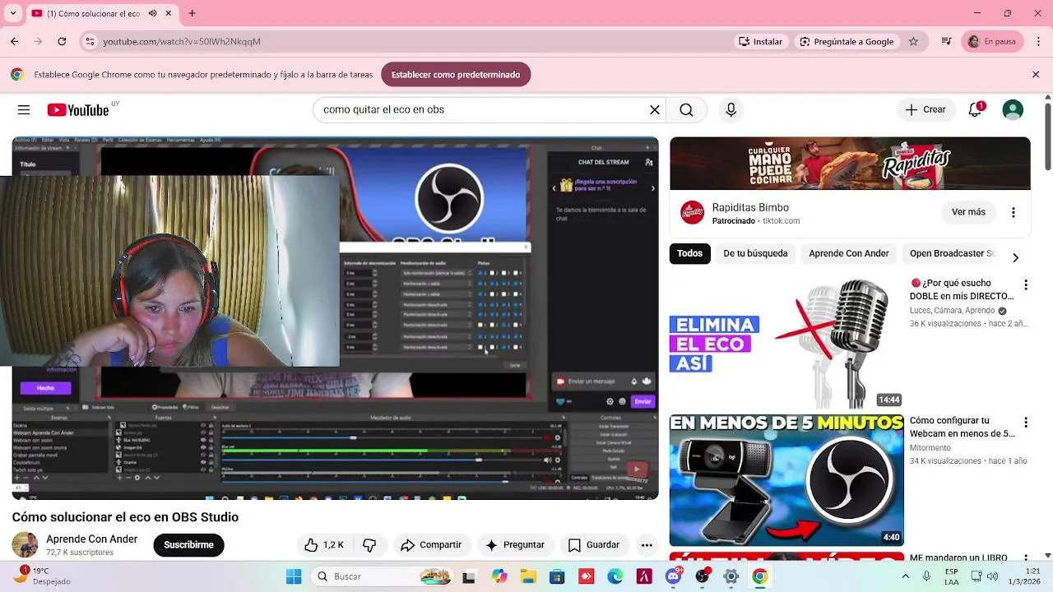
Task: Click the browser address bar URL
Action: click(x=182, y=41)
